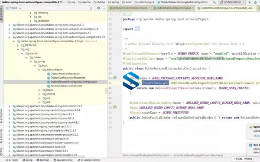Click the Project tree vertical scrollbar
The height and width of the screenshot is (162, 260).
pos(106,91)
